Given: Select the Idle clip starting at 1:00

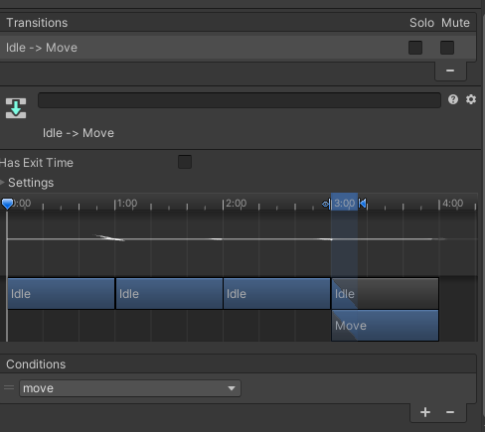Looking at the screenshot, I should (169, 294).
